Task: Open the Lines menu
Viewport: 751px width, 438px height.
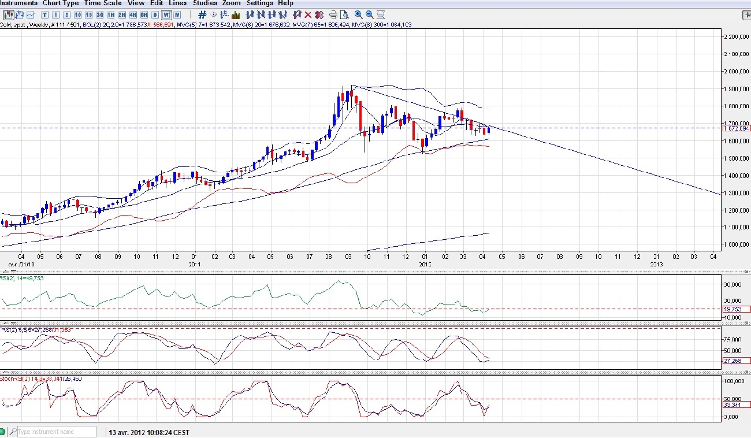Action: [x=177, y=3]
